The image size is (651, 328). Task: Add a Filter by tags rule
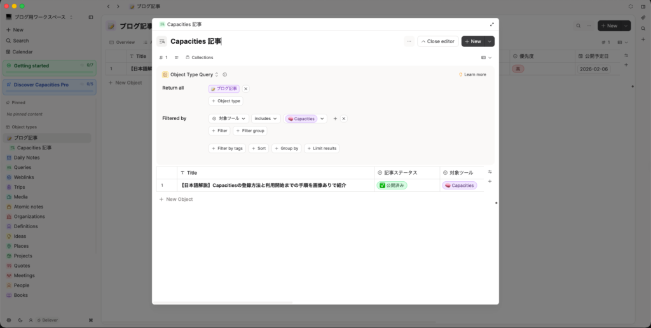point(227,148)
